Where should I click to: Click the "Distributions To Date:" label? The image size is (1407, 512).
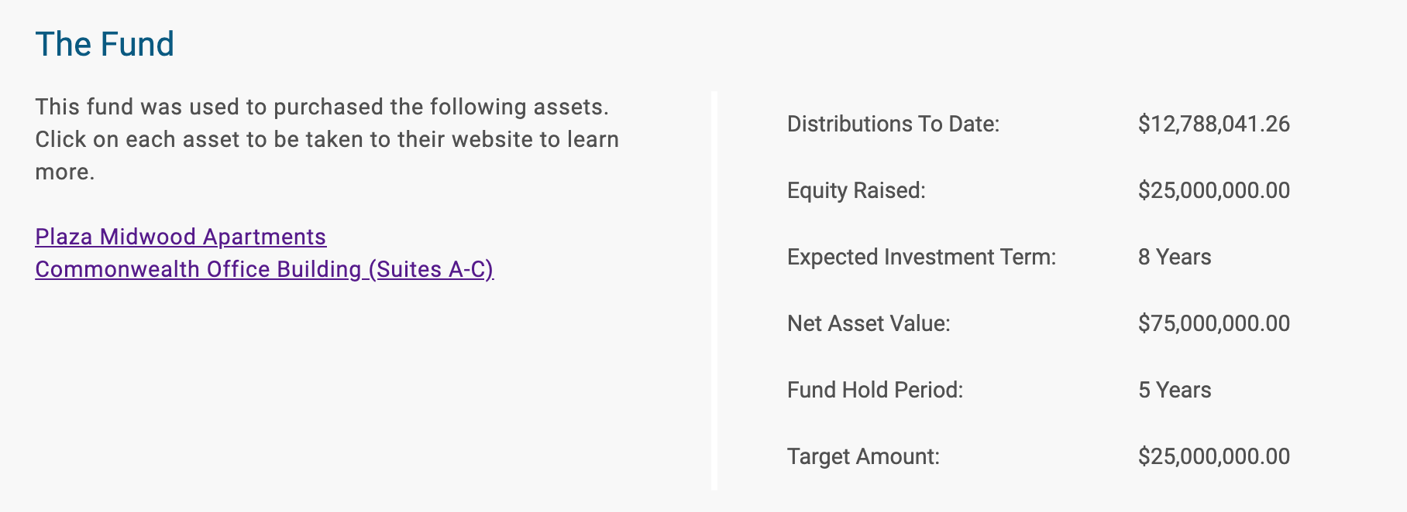click(893, 124)
